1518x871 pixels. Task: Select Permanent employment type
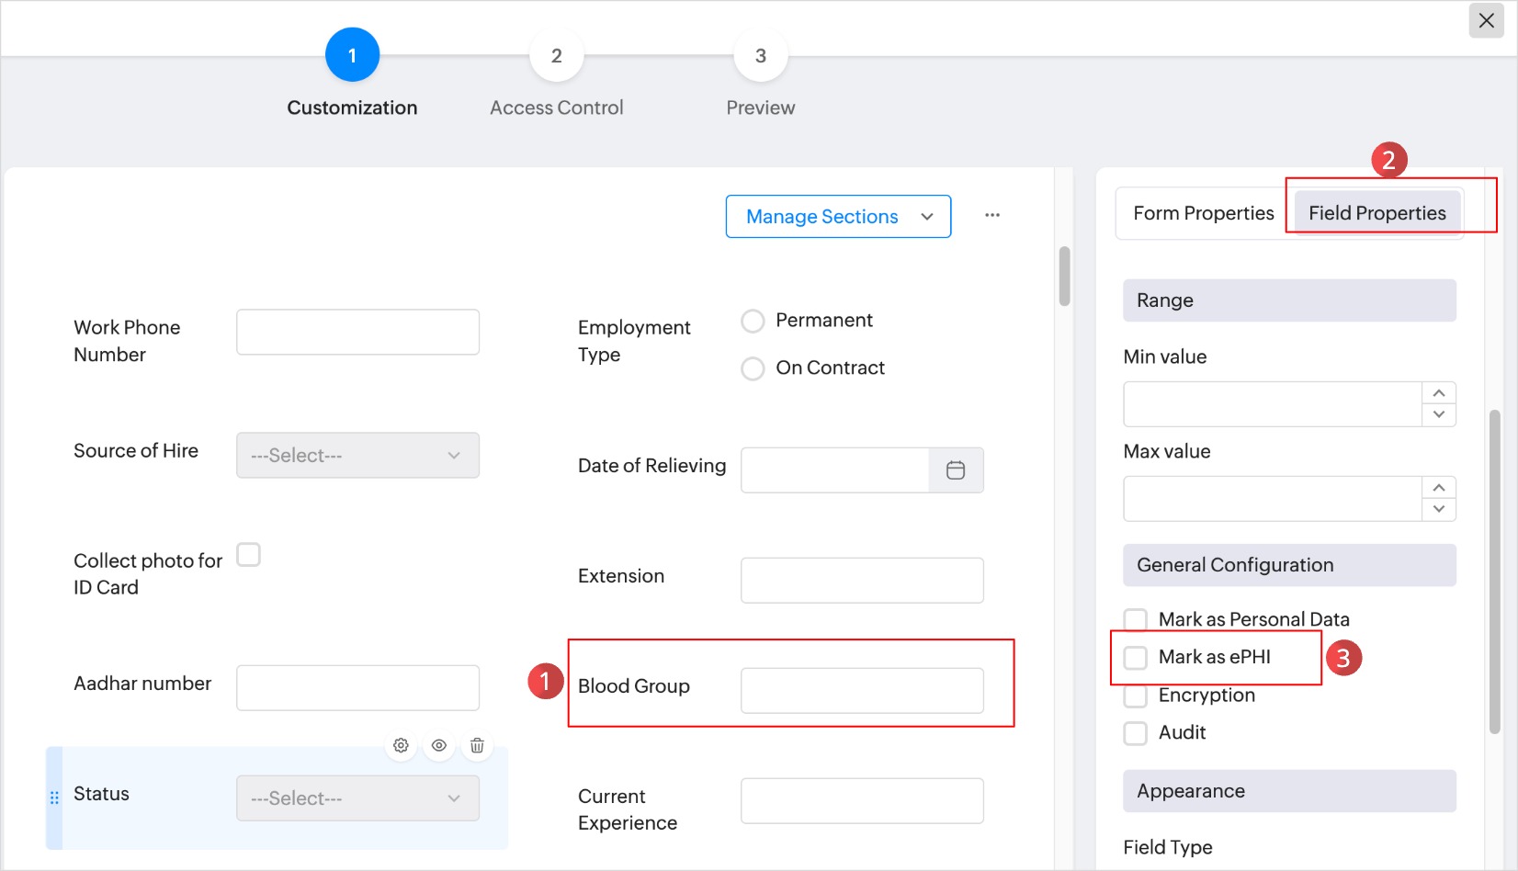(x=753, y=321)
